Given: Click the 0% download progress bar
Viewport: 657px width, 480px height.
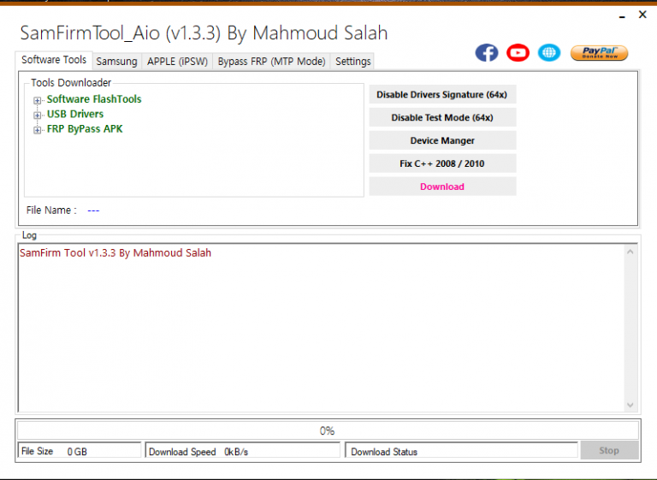Looking at the screenshot, I should 328,430.
